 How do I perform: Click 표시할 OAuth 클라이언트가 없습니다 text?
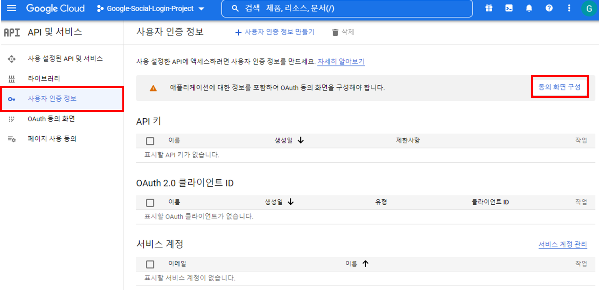199,216
